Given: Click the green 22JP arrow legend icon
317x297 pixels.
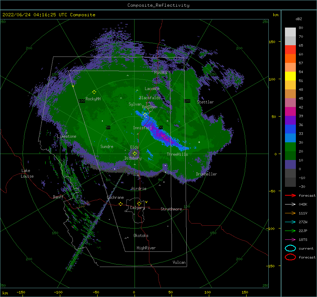Looking at the screenshot, I should click(290, 231).
